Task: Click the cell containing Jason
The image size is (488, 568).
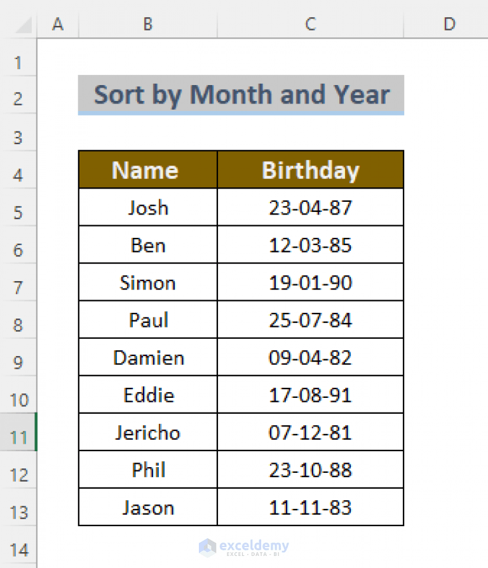Action: tap(147, 507)
